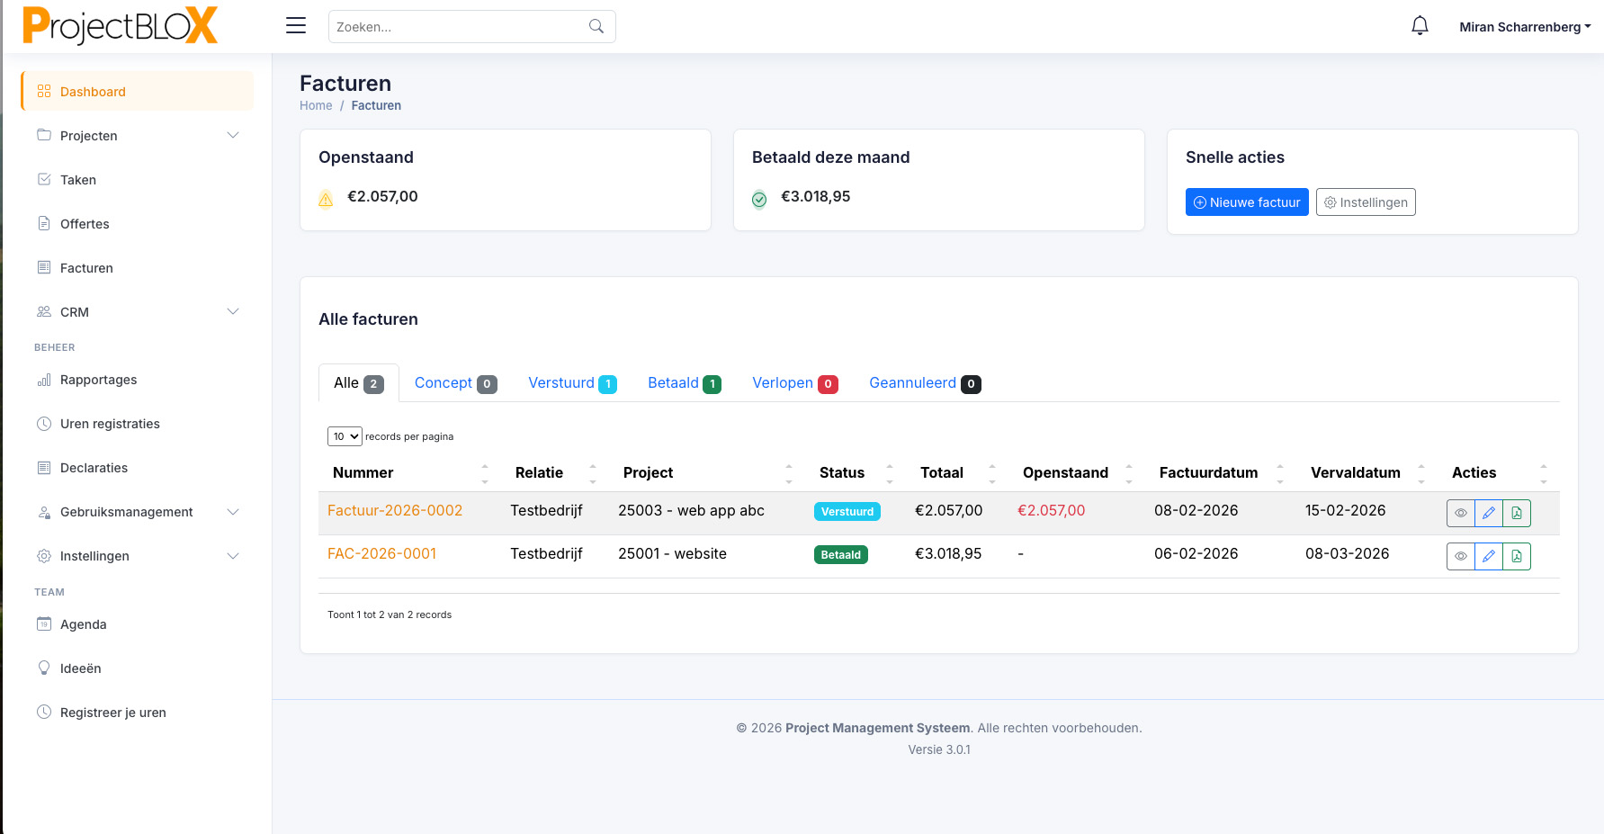
Task: Click the Nieuwe factuur button
Action: coord(1246,202)
